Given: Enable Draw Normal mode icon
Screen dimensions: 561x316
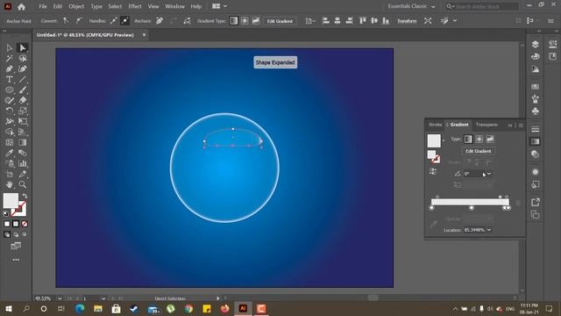Looking at the screenshot, I should click(7, 234).
